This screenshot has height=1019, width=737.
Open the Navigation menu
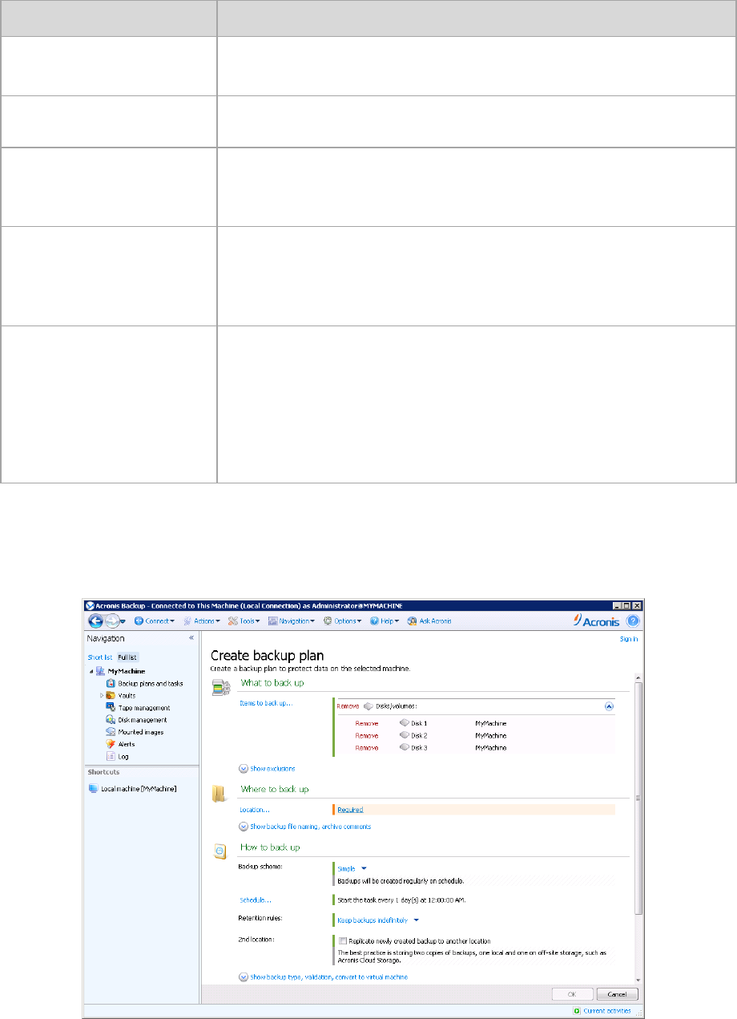292,621
